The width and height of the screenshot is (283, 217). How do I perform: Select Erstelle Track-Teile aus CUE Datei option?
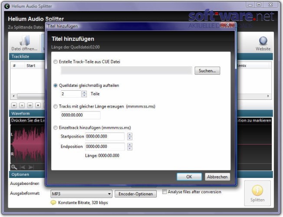pyautogui.click(x=56, y=62)
